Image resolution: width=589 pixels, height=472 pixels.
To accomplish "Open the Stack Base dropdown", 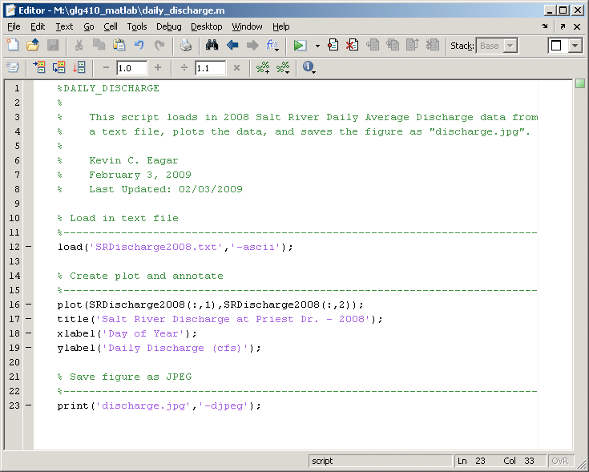I will pos(497,46).
